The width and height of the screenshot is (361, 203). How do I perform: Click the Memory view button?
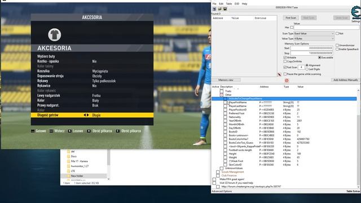coord(226,80)
